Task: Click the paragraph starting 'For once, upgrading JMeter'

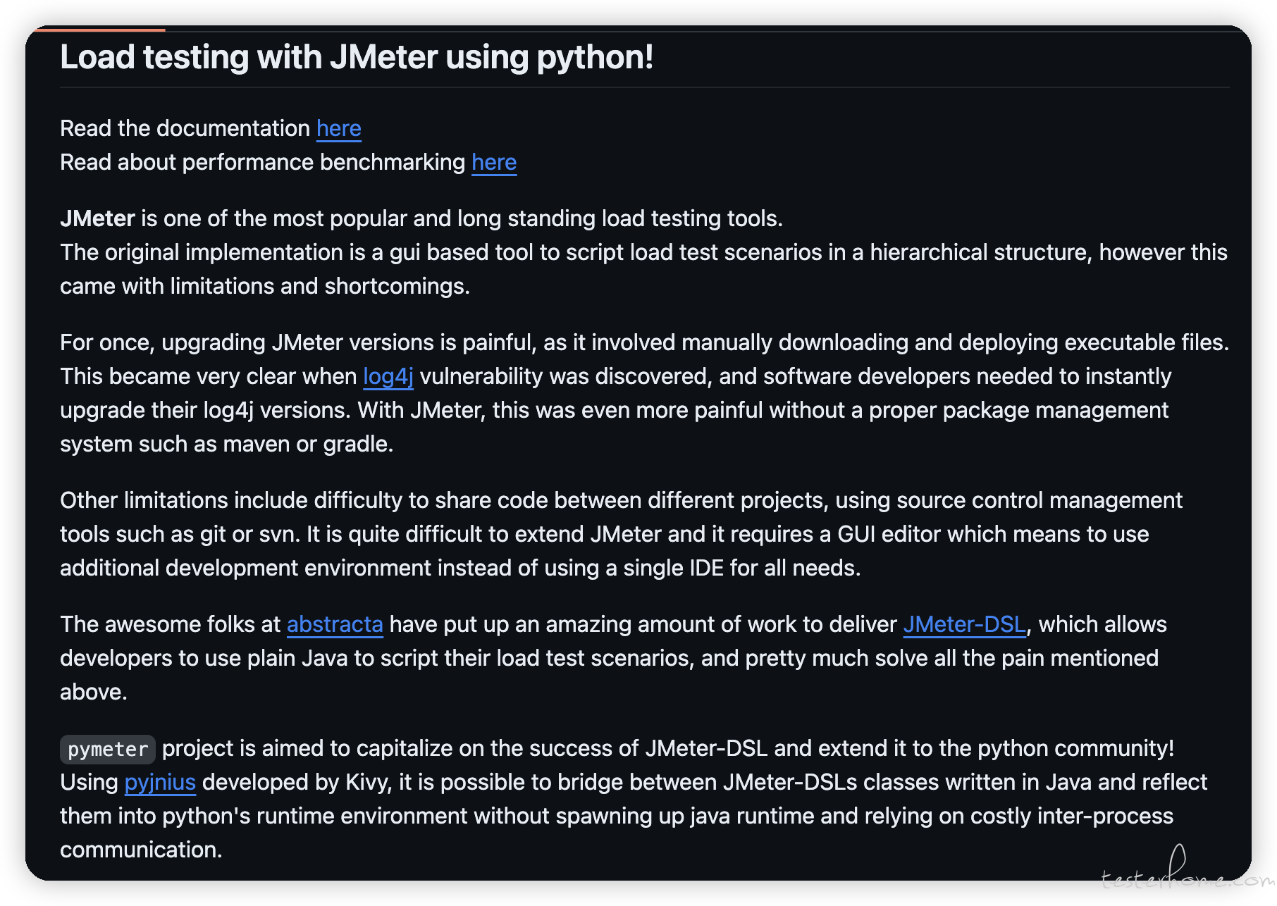Action: click(644, 393)
